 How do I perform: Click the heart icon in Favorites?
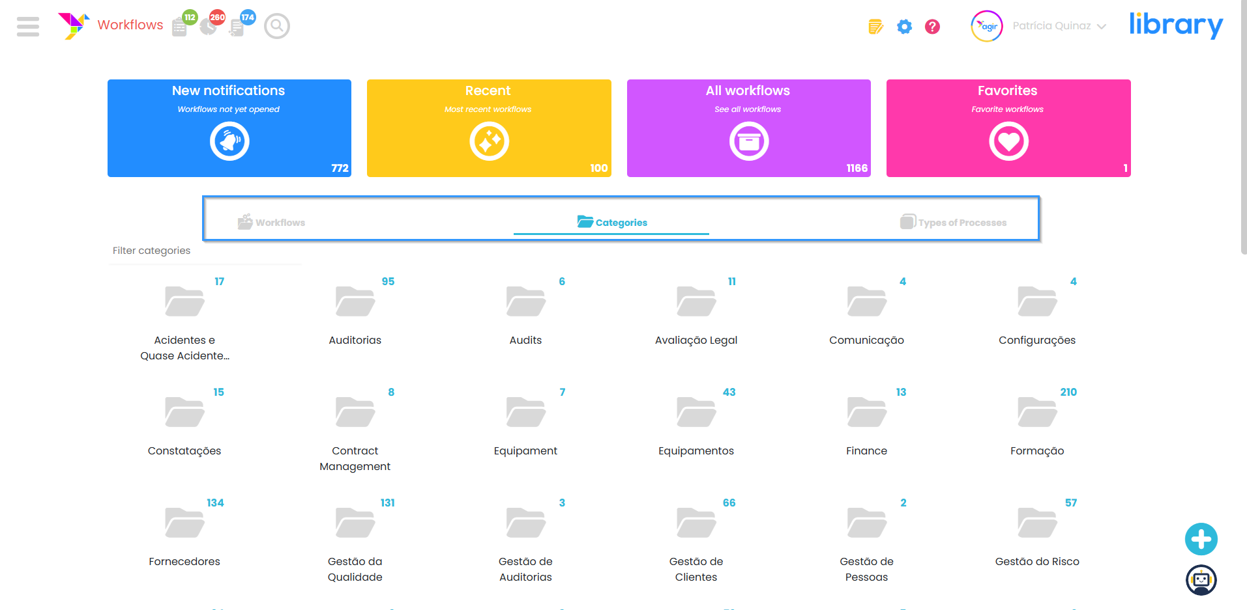(x=1009, y=141)
